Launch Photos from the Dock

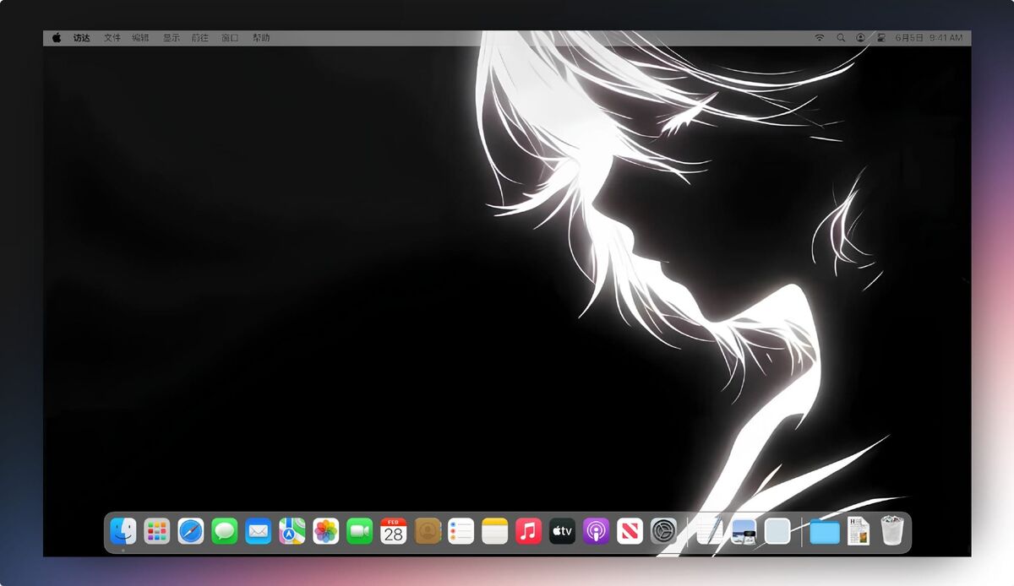(326, 531)
